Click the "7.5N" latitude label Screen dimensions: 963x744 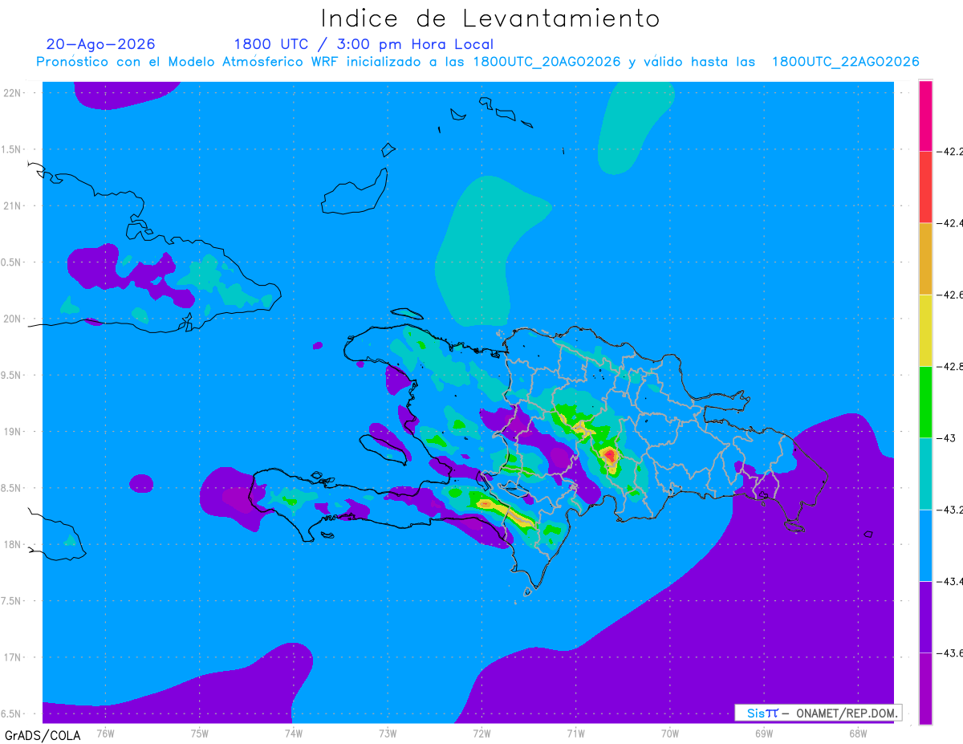[x=11, y=601]
